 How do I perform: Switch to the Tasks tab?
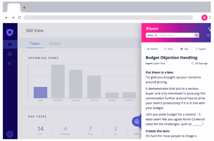tap(35, 43)
